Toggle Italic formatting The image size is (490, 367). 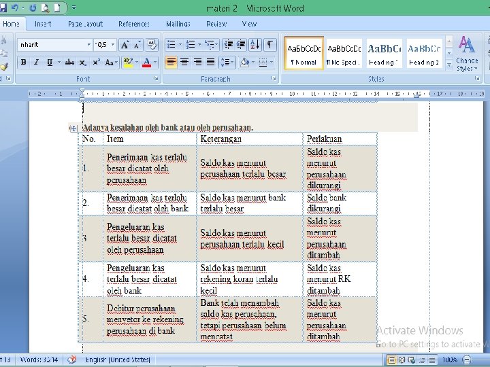click(x=36, y=62)
